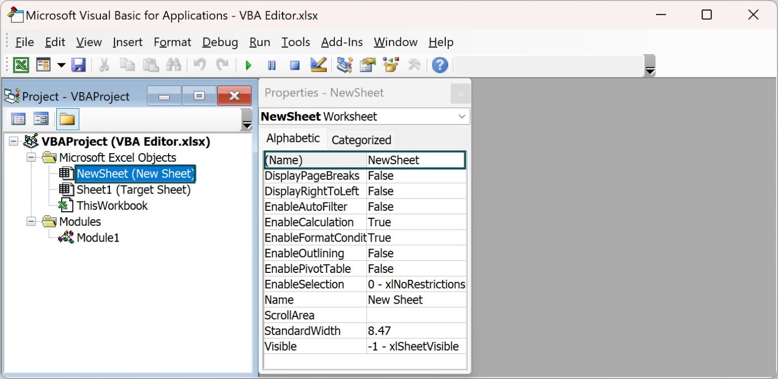Click the Find binoculars icon
778x379 pixels.
pos(174,65)
